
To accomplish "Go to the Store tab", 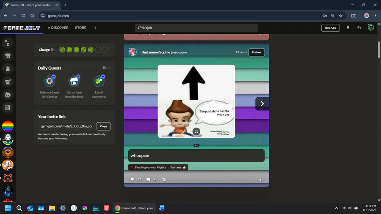I will click(80, 27).
